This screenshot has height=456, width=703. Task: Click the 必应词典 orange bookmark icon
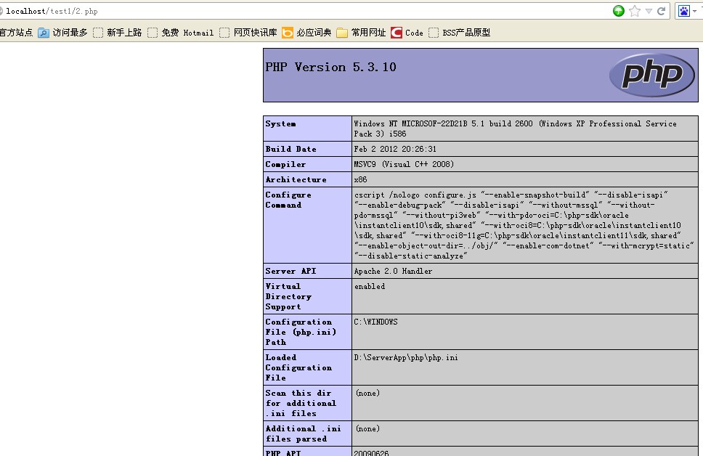(288, 33)
